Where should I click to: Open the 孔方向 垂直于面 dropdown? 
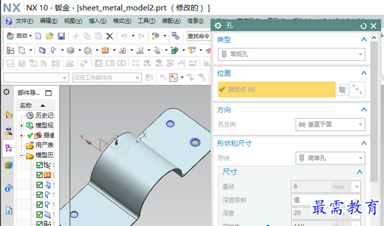pyautogui.click(x=330, y=125)
